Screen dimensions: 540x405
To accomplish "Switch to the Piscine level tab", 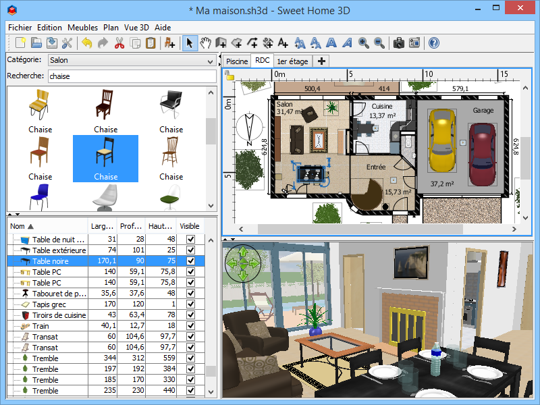I will (237, 61).
